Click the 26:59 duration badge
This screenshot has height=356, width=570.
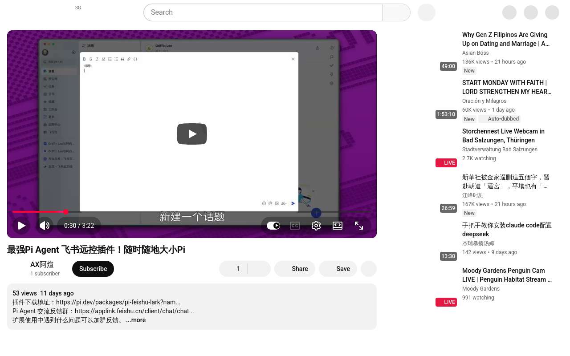[448, 208]
